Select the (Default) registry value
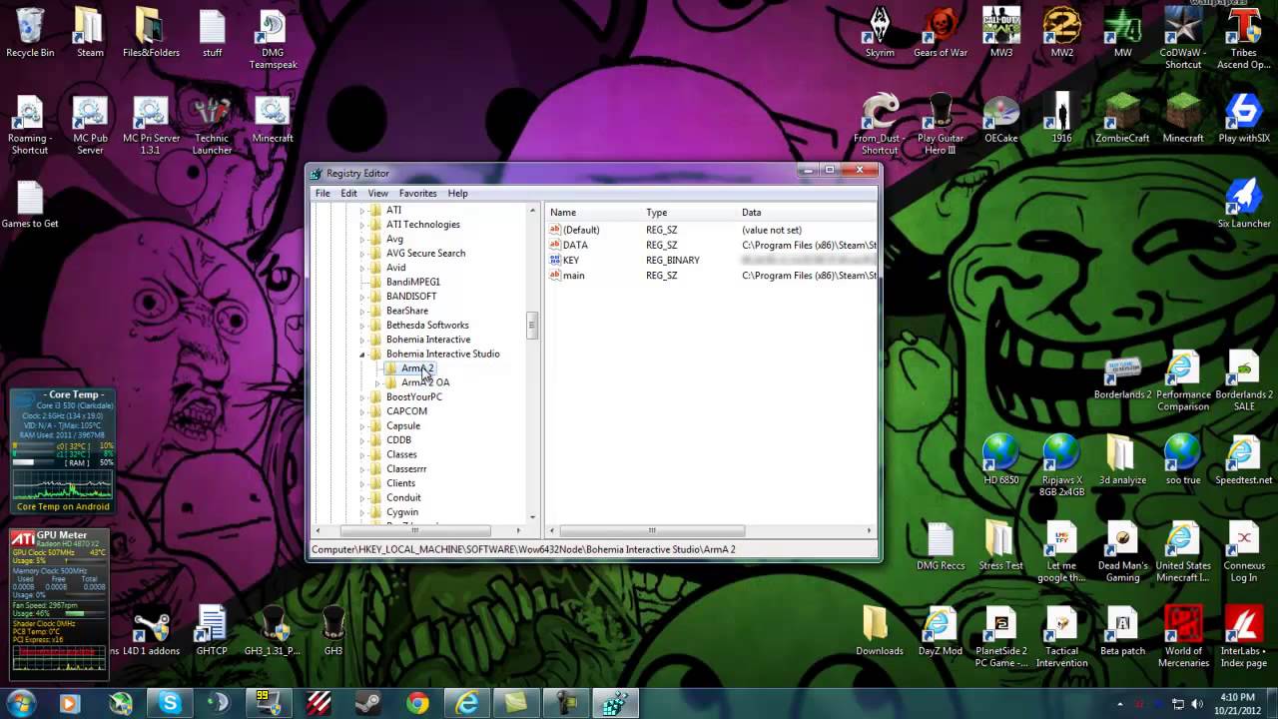Viewport: 1278px width, 719px height. 581,230
